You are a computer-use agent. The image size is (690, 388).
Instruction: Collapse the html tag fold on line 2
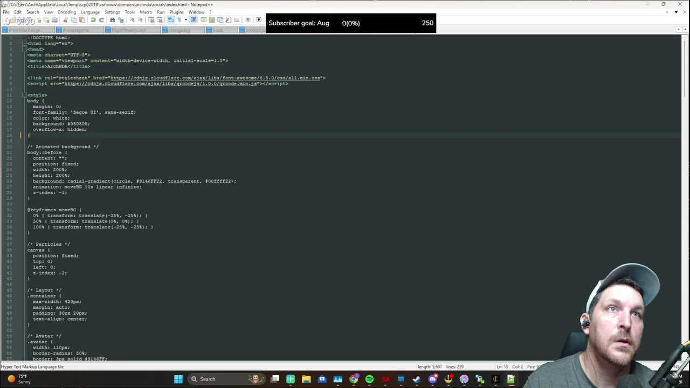pyautogui.click(x=24, y=43)
